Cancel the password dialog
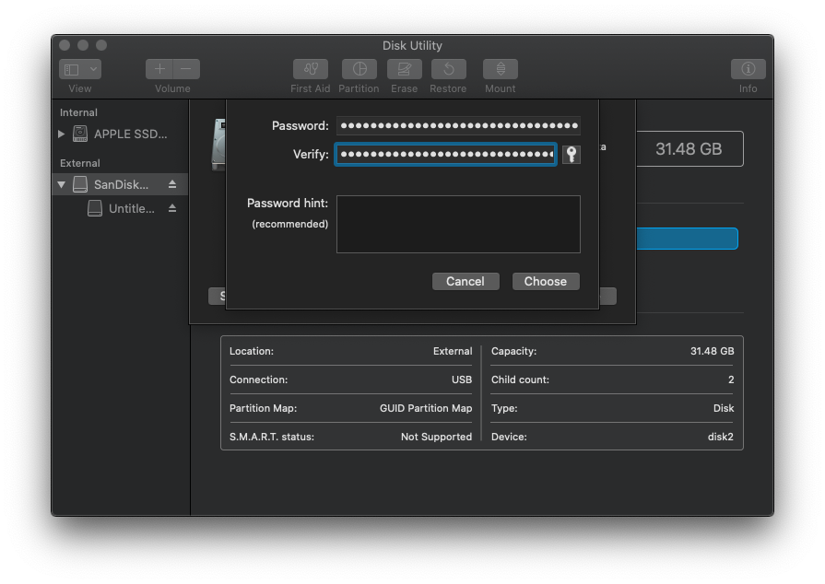Screen dimensions: 825x584 (x=466, y=281)
